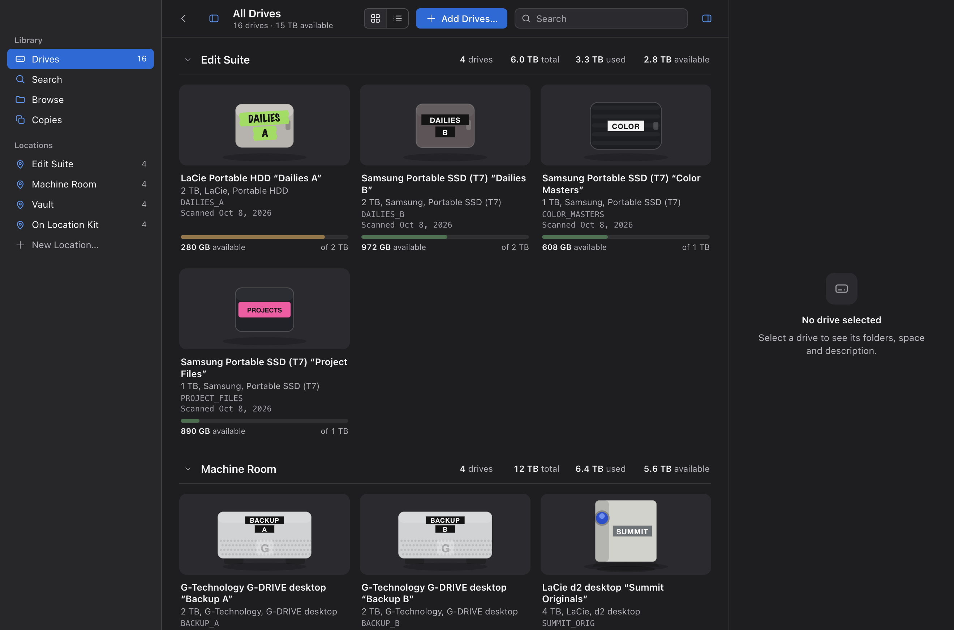This screenshot has width=954, height=630.
Task: Click the Browse folder icon
Action: (20, 99)
